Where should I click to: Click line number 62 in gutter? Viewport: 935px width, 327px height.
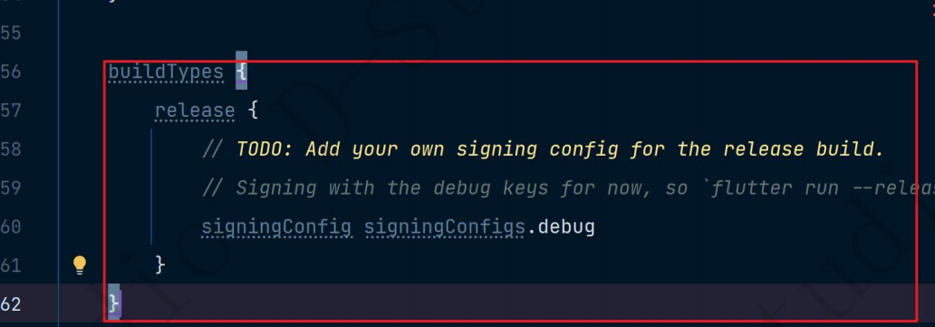[11, 304]
